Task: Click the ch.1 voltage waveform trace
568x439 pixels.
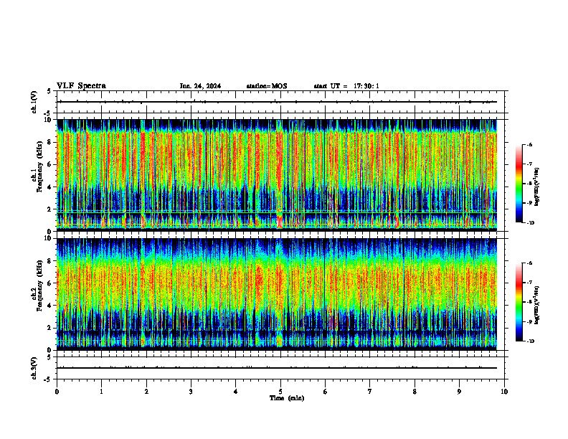Action: click(x=277, y=102)
